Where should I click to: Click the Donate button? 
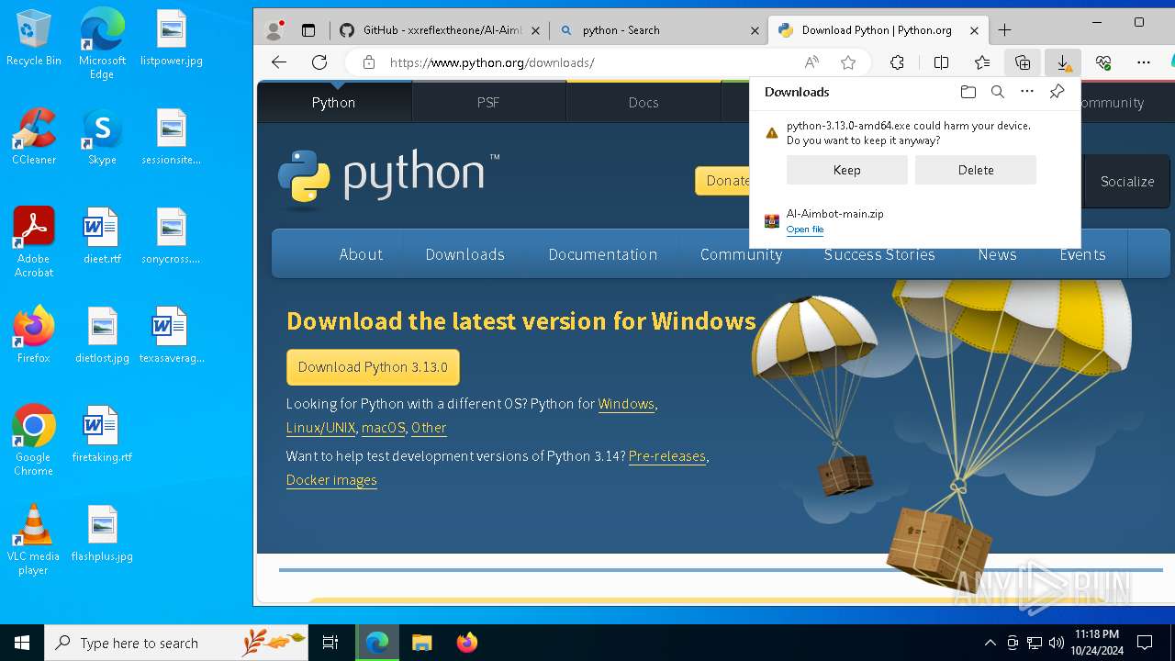pyautogui.click(x=723, y=181)
